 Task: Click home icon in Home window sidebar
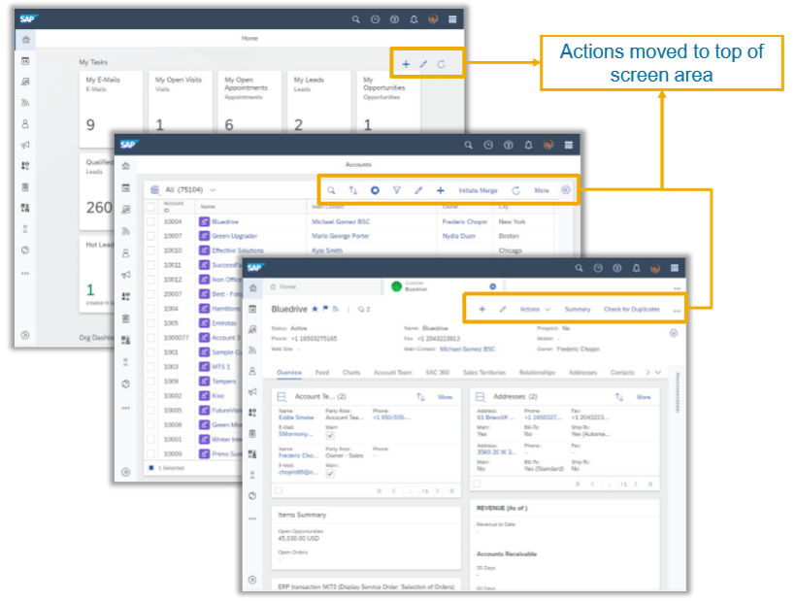click(26, 40)
